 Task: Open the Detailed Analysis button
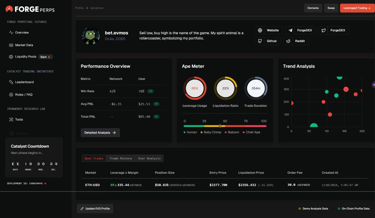(x=100, y=133)
